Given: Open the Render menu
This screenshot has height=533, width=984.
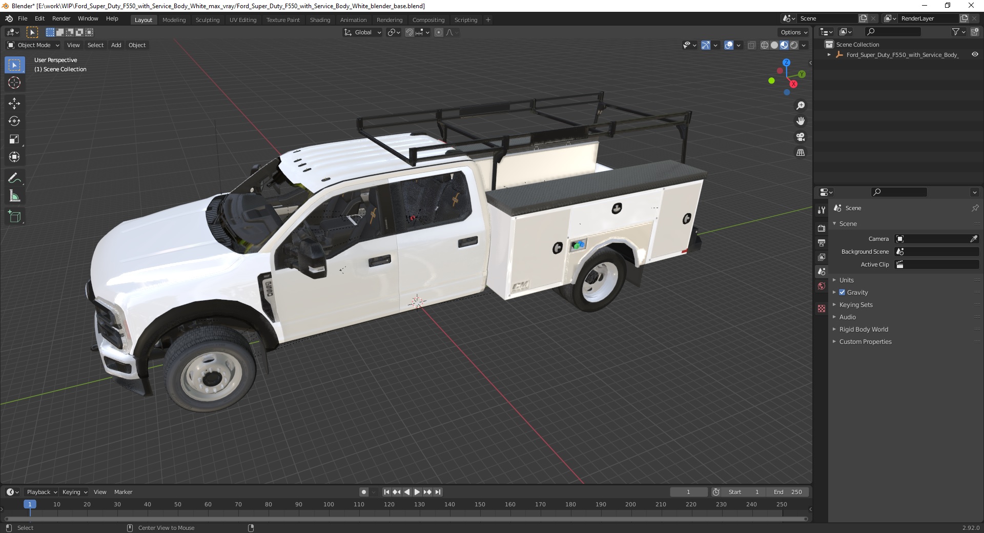Looking at the screenshot, I should [61, 18].
